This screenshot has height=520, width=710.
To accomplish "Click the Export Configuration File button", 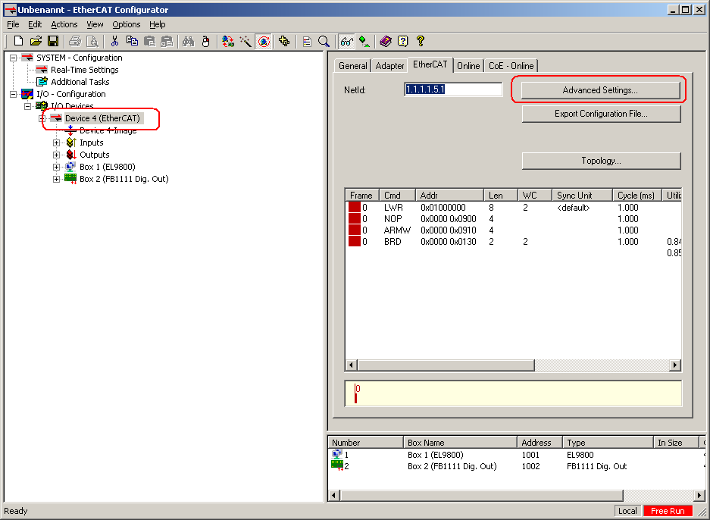I will tap(600, 114).
